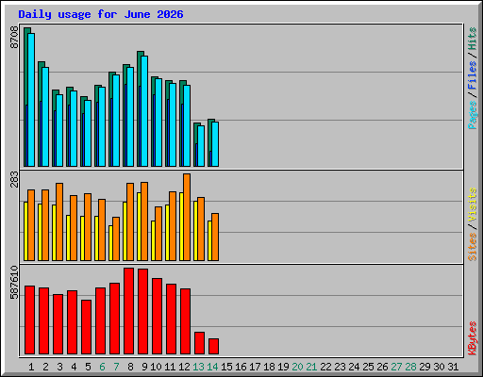Click day 17 on the x-axis
The width and height of the screenshot is (483, 377).
tap(255, 367)
